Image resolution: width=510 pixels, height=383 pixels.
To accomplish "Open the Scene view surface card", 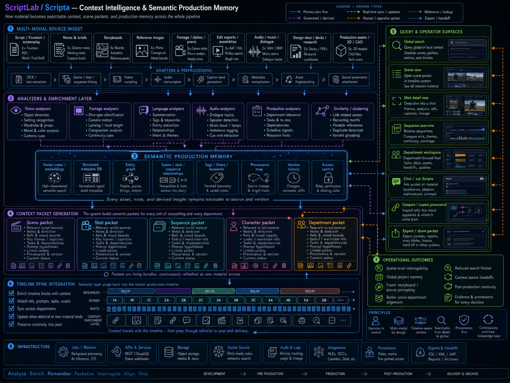I will pos(439,78).
